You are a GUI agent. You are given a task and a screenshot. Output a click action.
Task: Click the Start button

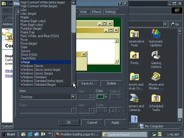point(8,134)
